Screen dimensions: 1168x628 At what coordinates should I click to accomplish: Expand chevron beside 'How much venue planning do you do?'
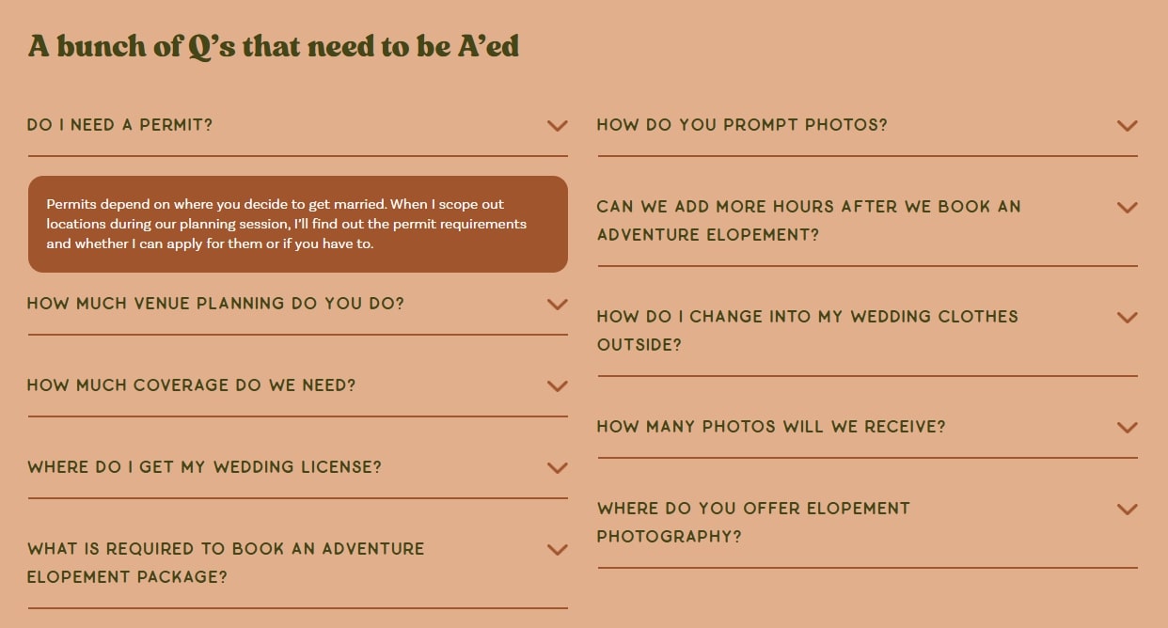tap(557, 305)
